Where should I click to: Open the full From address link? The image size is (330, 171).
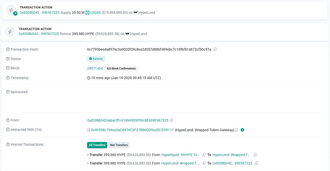click(x=128, y=120)
